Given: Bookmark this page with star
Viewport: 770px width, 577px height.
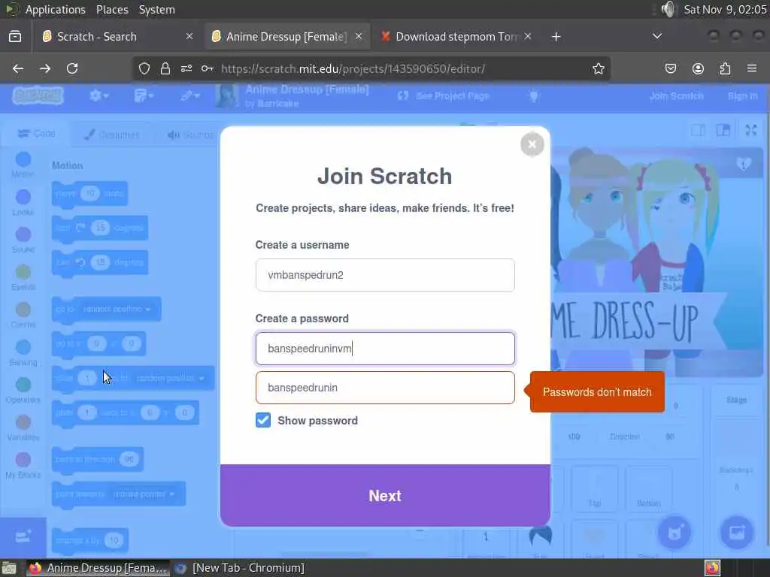Looking at the screenshot, I should click(x=598, y=68).
